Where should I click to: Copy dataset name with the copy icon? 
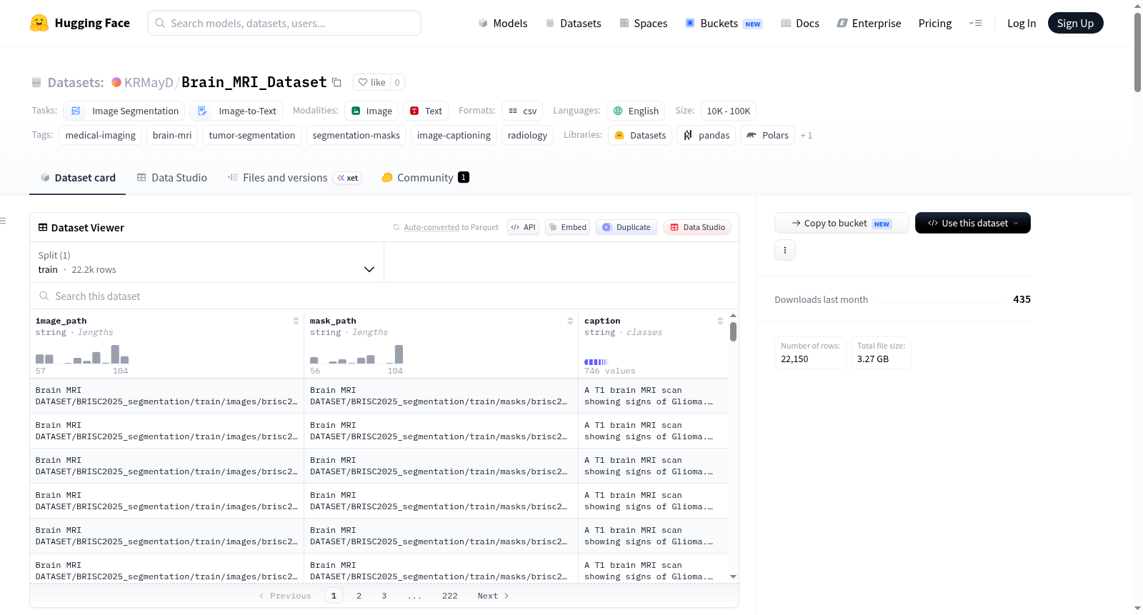pos(336,82)
